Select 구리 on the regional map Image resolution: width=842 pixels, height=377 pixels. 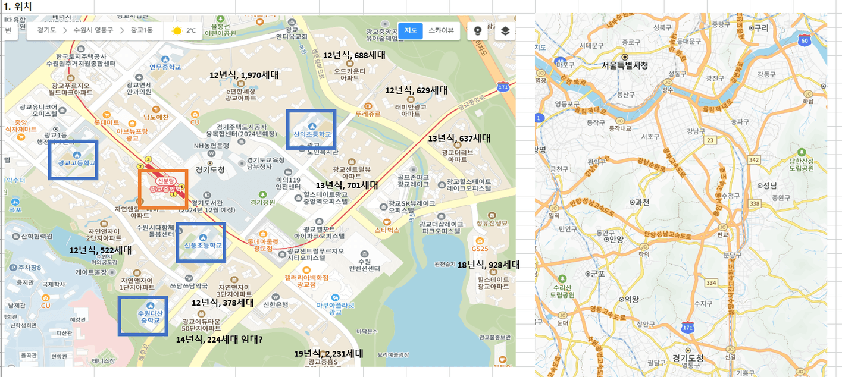(x=759, y=27)
